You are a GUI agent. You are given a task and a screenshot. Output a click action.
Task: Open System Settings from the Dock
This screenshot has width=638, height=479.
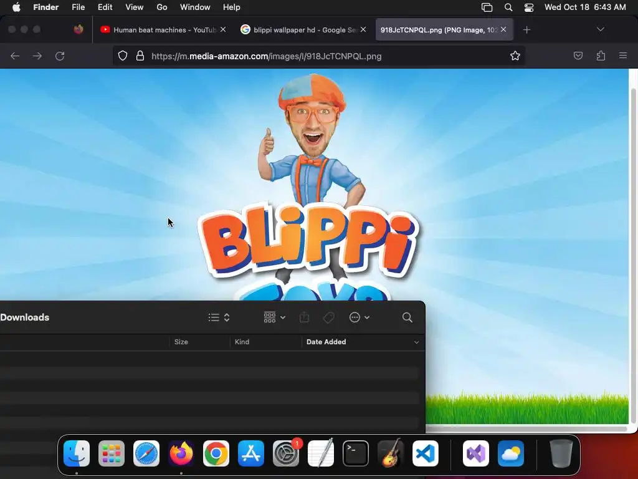[x=286, y=453]
